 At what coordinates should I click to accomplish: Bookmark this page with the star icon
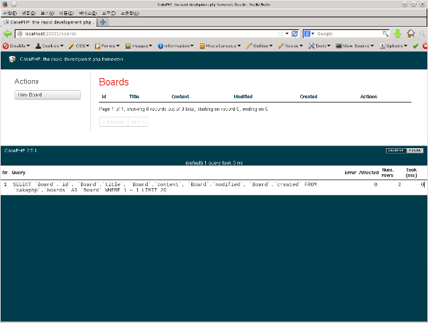[280, 33]
